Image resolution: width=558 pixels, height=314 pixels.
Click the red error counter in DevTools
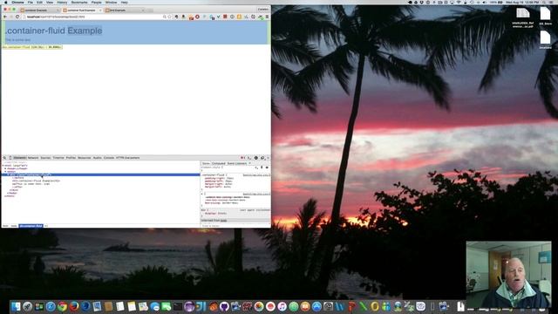tap(242, 158)
